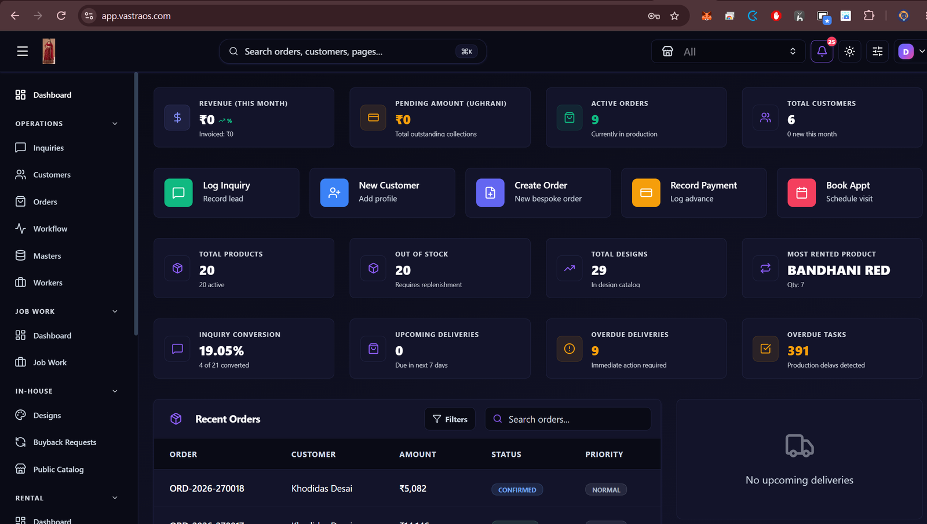Focus the search orders, customers, pages field

point(352,52)
